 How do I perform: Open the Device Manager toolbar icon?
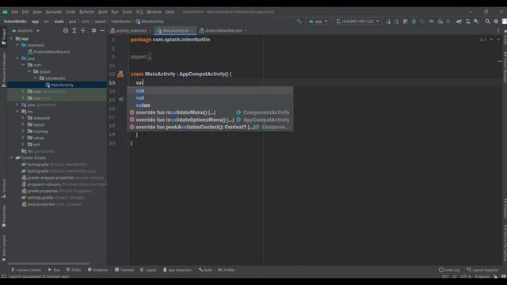click(467, 21)
